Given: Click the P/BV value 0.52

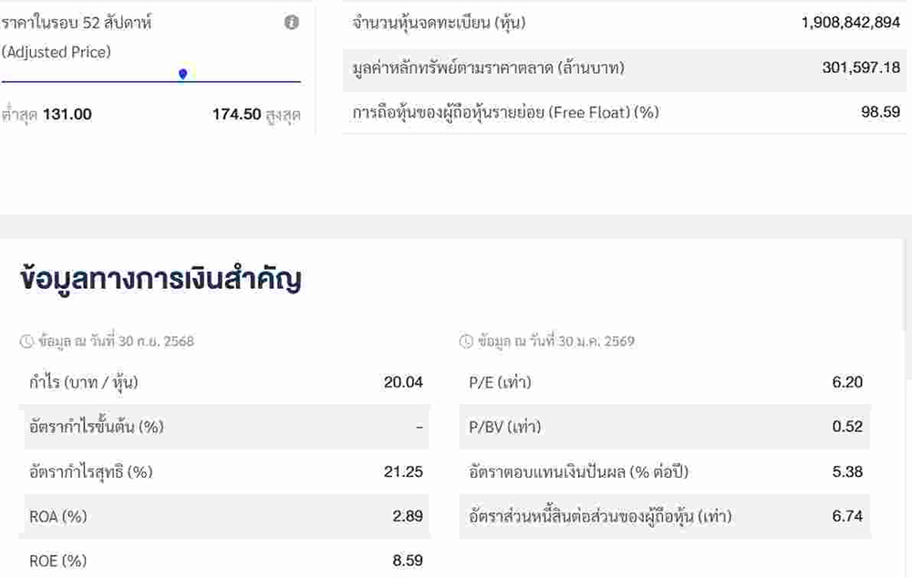Looking at the screenshot, I should (x=847, y=427).
